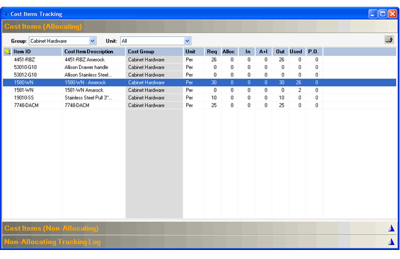
Task: Click the 1580-WN - Amerock description
Action: 85,83
